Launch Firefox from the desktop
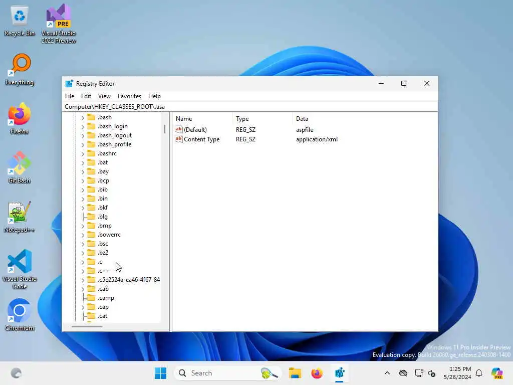Viewport: 513px width, 385px height. pos(20,118)
